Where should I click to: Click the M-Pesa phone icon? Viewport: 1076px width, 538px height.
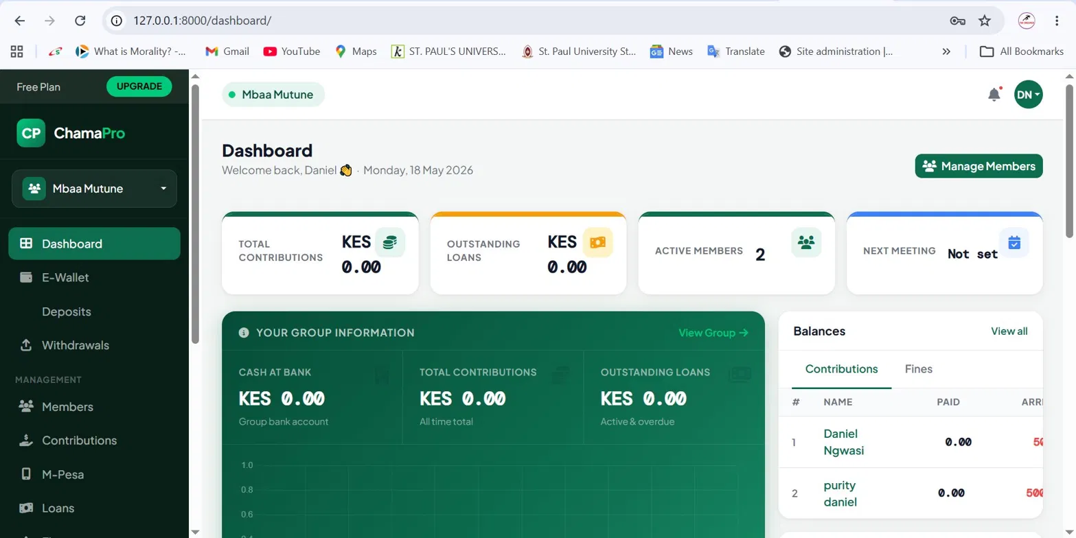click(26, 474)
